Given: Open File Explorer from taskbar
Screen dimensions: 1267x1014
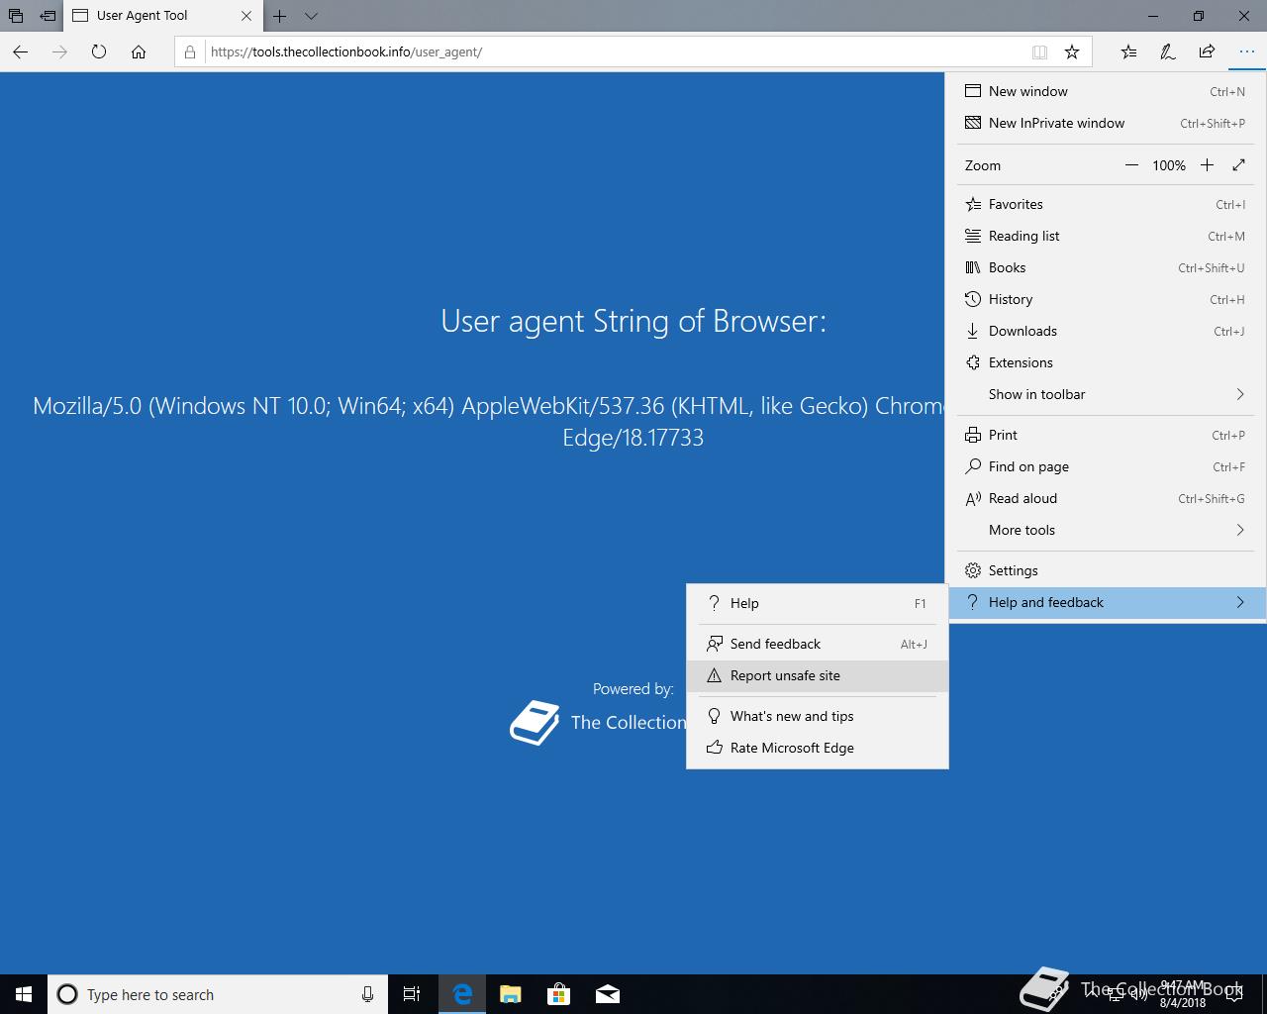Looking at the screenshot, I should tap(510, 994).
